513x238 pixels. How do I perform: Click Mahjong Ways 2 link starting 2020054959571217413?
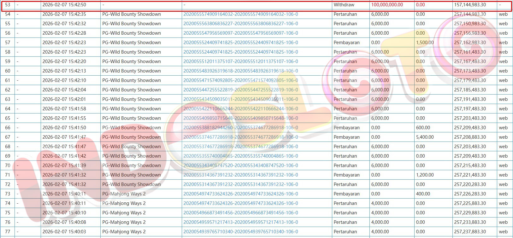(x=240, y=222)
